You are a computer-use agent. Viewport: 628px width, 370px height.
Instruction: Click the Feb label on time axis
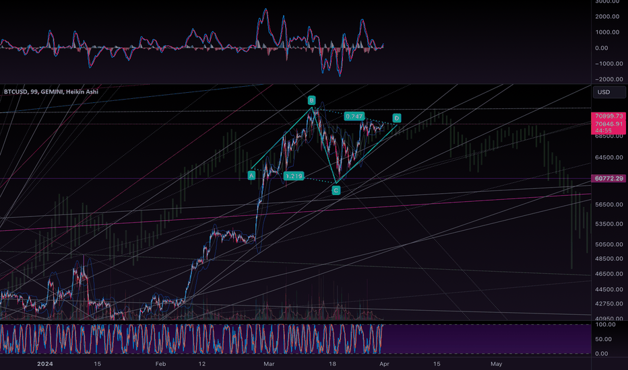(160, 363)
